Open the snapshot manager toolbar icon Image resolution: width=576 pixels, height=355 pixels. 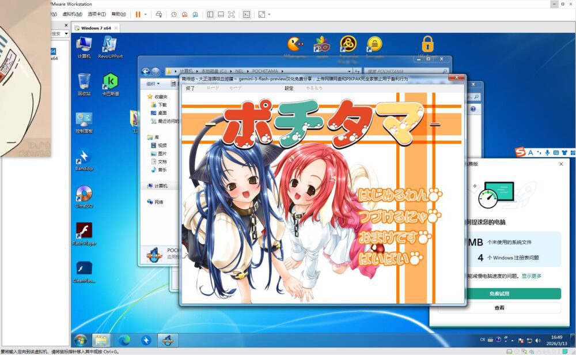(195, 14)
